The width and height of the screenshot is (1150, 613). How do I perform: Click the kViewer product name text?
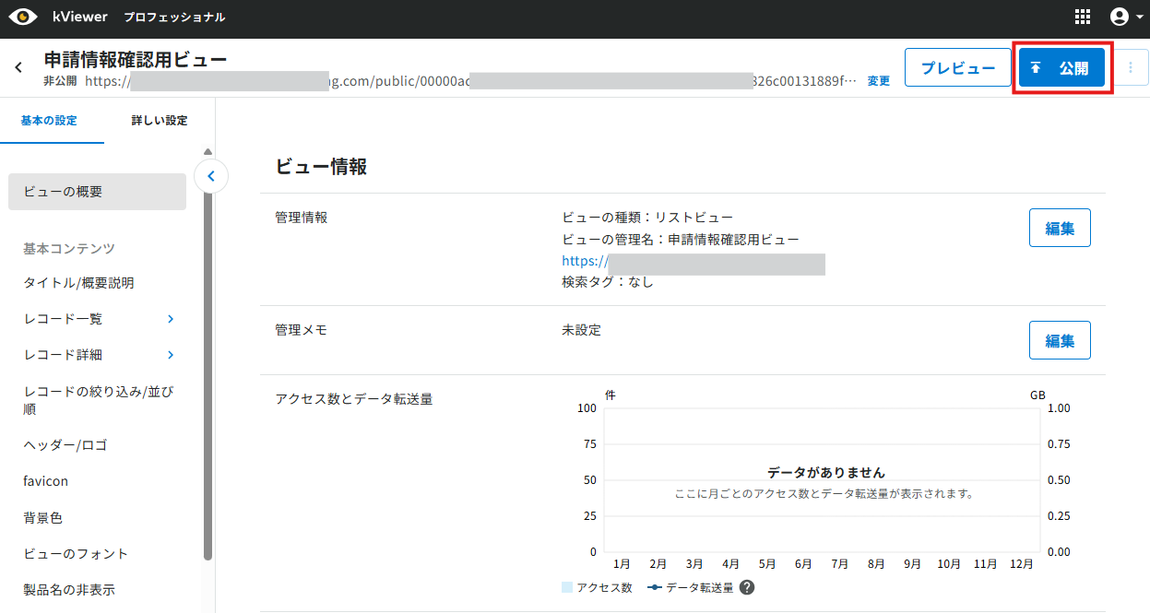coord(80,17)
